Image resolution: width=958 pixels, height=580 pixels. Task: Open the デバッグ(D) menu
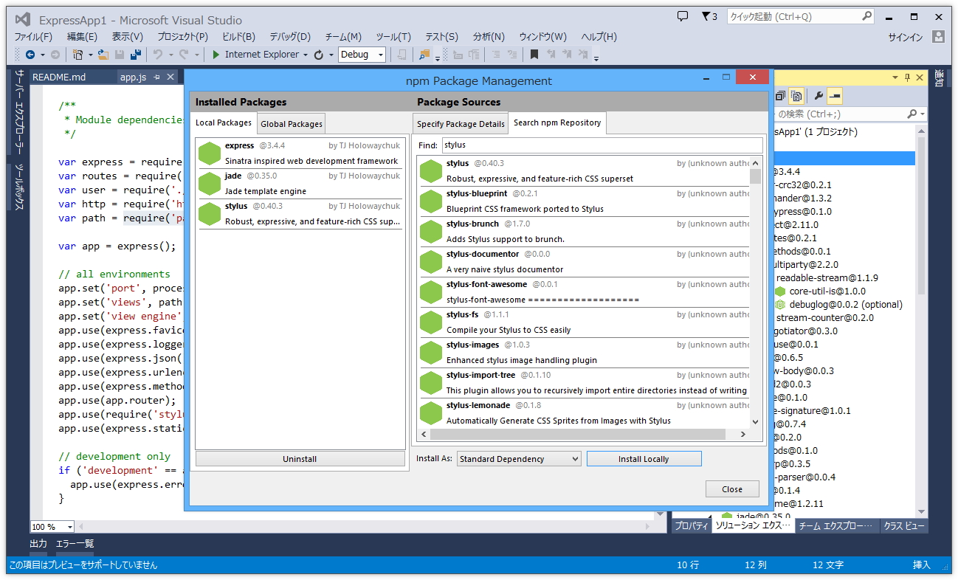[x=290, y=37]
